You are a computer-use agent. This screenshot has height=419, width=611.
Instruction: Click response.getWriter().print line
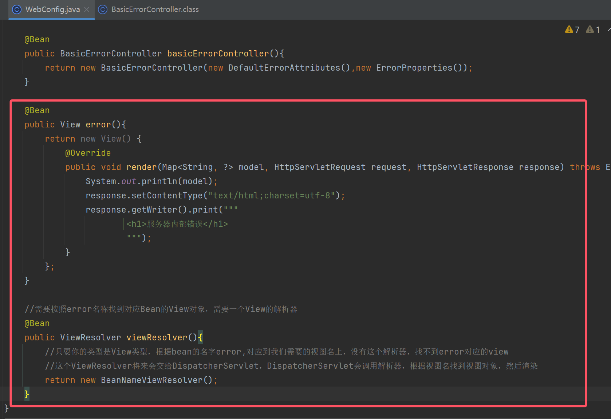[x=162, y=210]
